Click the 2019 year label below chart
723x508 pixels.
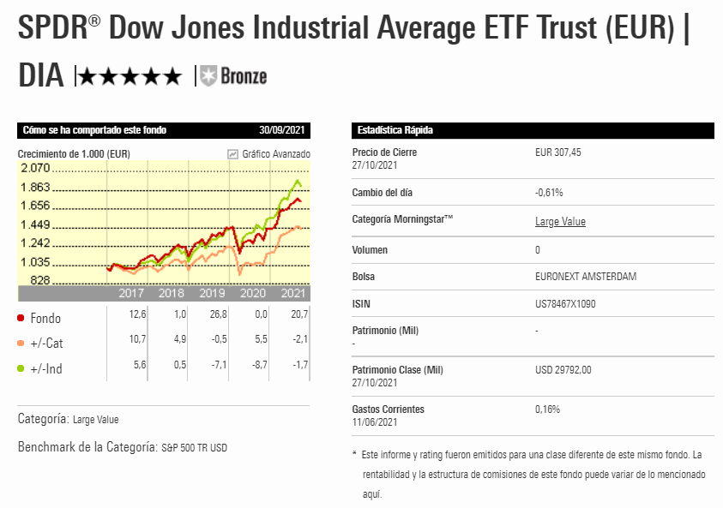(212, 293)
